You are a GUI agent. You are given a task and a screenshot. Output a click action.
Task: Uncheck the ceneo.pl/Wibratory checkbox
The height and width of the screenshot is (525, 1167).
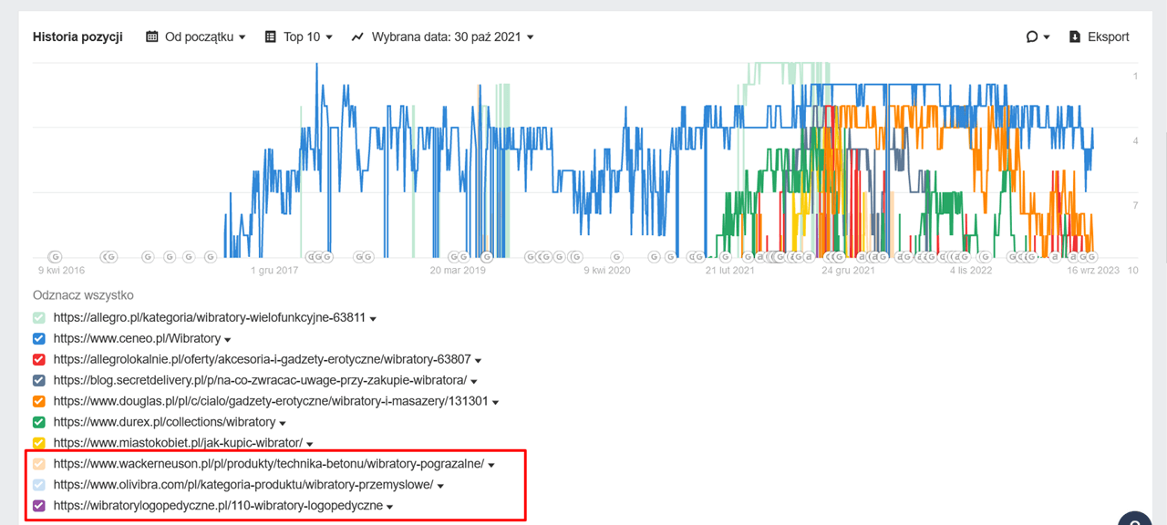click(39, 339)
